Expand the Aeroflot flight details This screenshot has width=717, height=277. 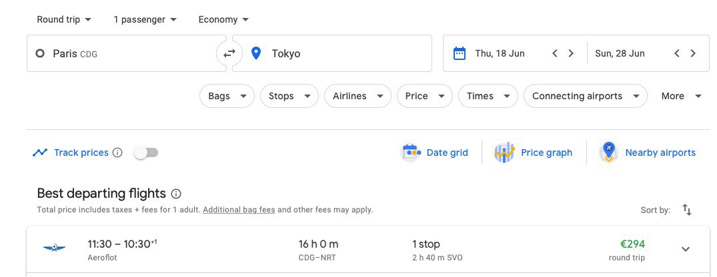[685, 249]
